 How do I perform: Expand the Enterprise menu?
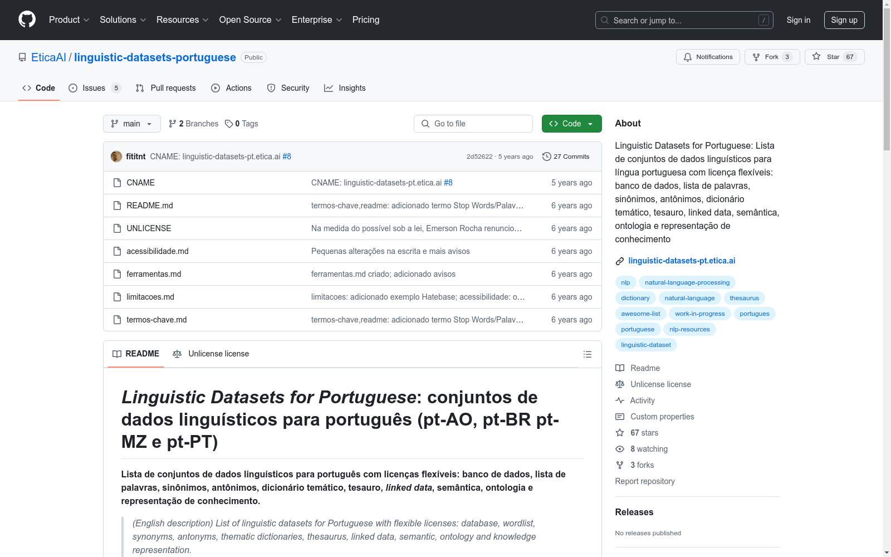[317, 20]
